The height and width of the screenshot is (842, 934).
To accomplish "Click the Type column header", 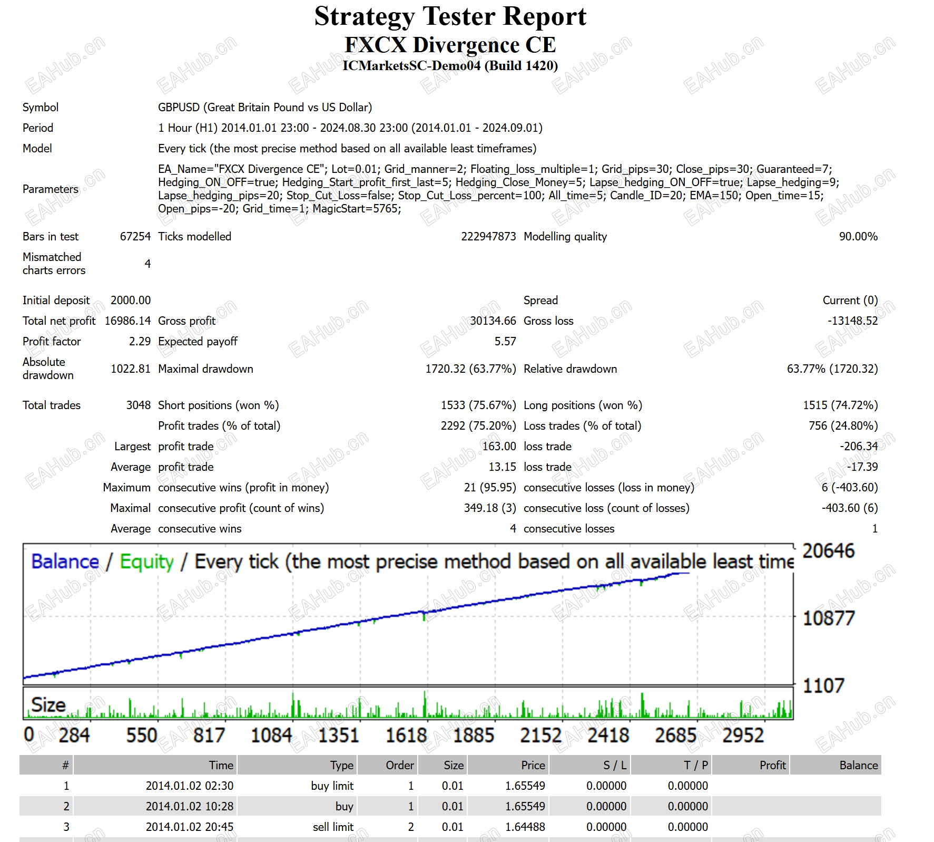I will tap(298, 765).
